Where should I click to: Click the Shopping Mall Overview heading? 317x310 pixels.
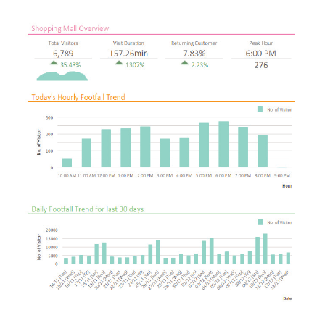(x=70, y=28)
